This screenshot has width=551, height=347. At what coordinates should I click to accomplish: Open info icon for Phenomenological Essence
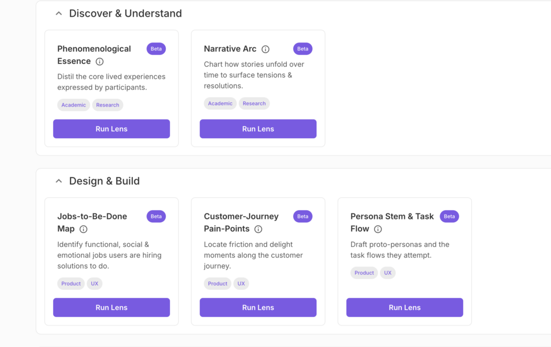point(100,62)
